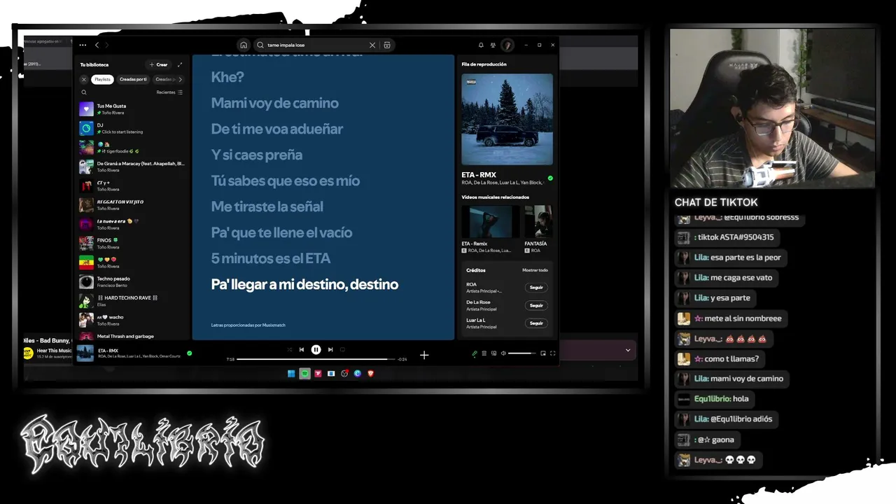Open the 'Techno pesado' playlist
Screen dimensions: 896x504
click(132, 282)
